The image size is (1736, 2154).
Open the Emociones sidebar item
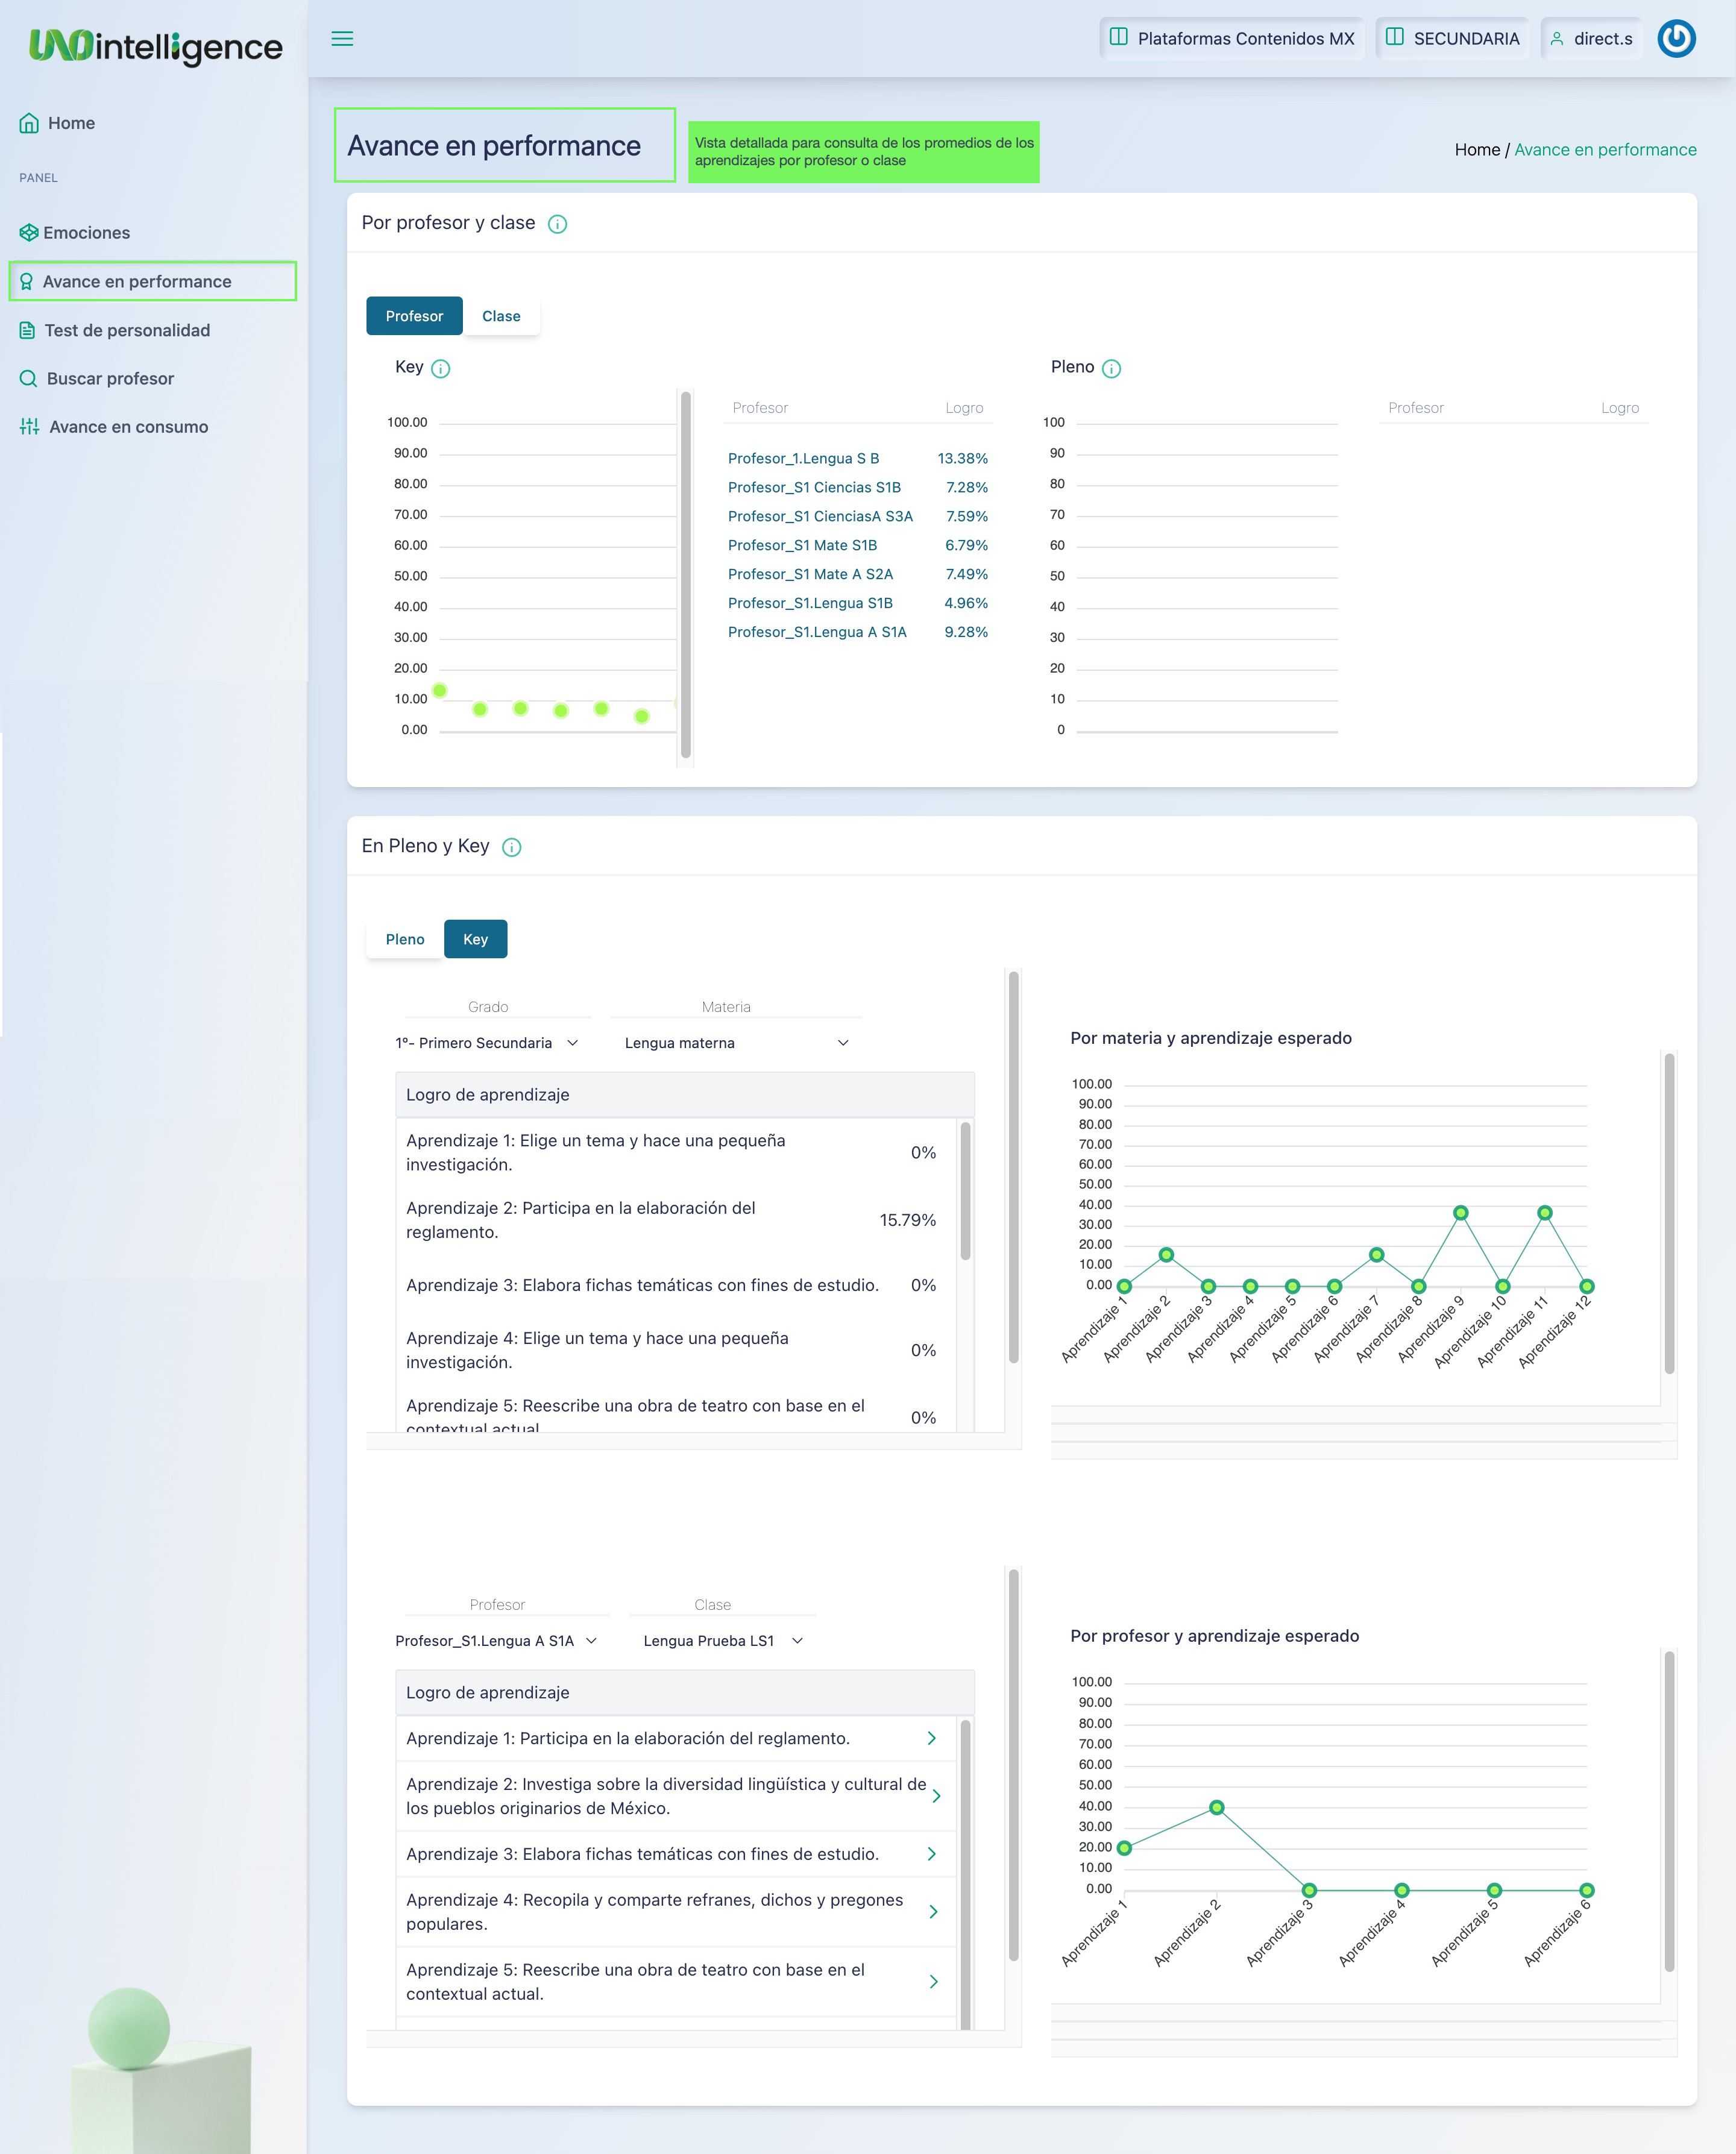pyautogui.click(x=86, y=233)
